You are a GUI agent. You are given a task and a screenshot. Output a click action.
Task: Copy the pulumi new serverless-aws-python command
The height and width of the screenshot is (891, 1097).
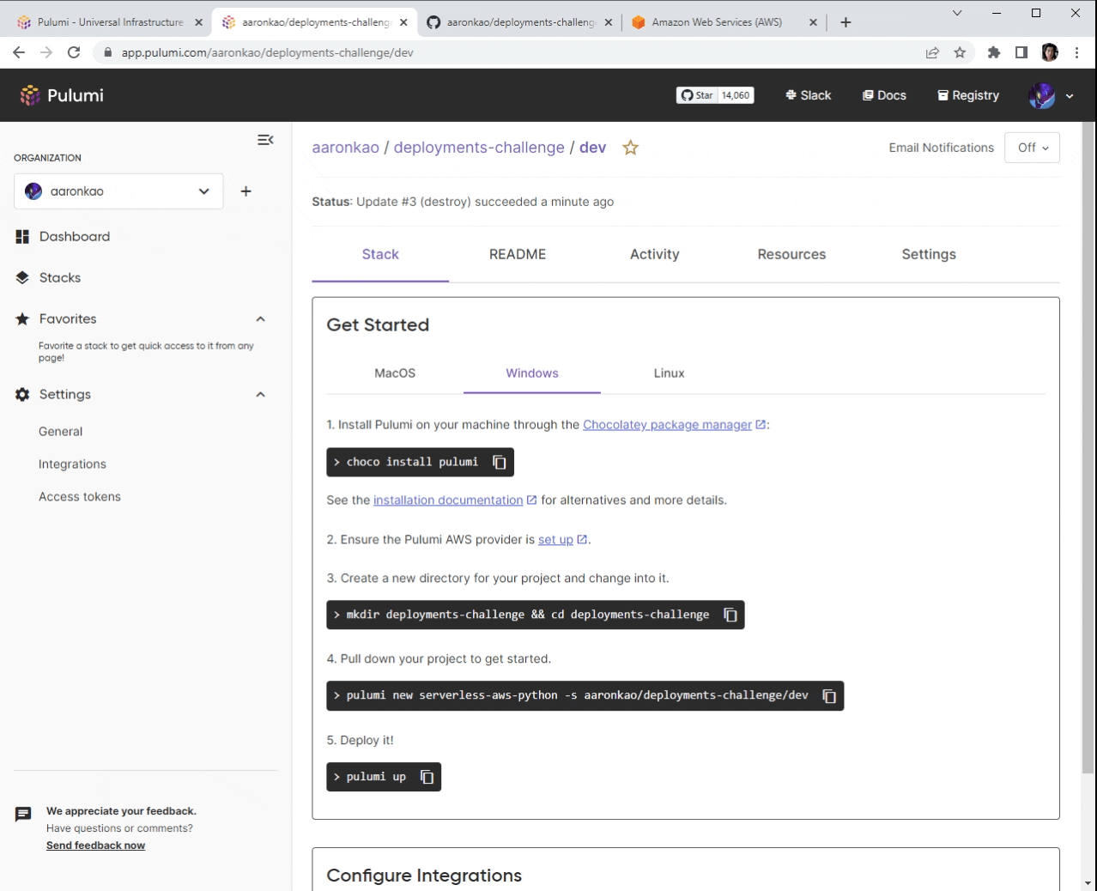[829, 696]
